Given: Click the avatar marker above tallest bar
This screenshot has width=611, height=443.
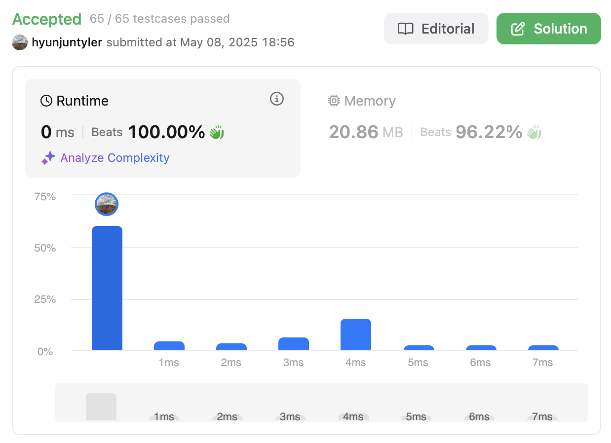Looking at the screenshot, I should (x=107, y=204).
